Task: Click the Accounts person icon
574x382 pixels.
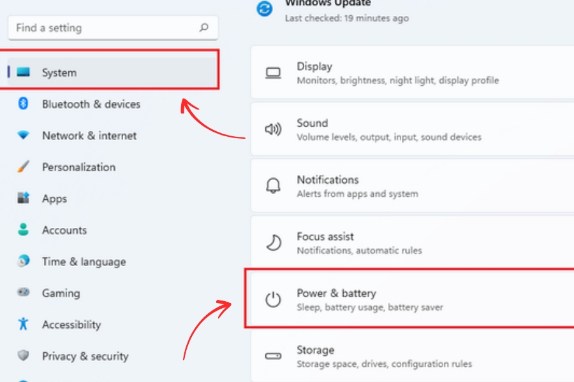Action: [x=24, y=230]
